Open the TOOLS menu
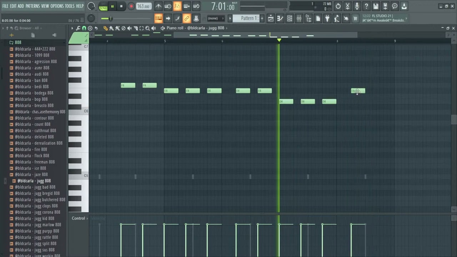 (70, 6)
